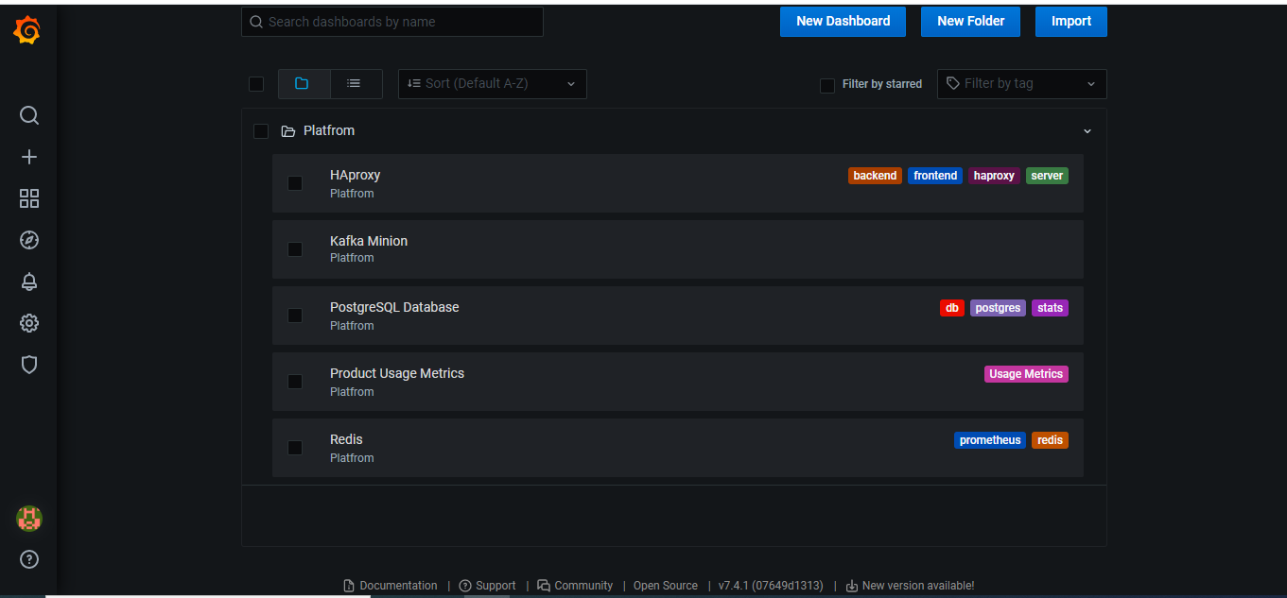
Task: Tick the HAproxy dashboard checkbox
Action: [295, 183]
